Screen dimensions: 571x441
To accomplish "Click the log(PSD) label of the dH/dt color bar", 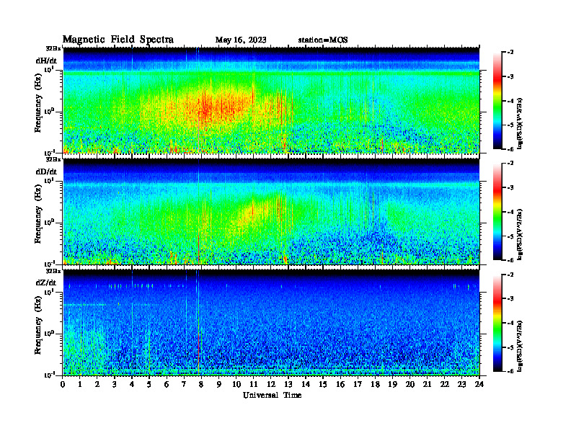I will (520, 123).
